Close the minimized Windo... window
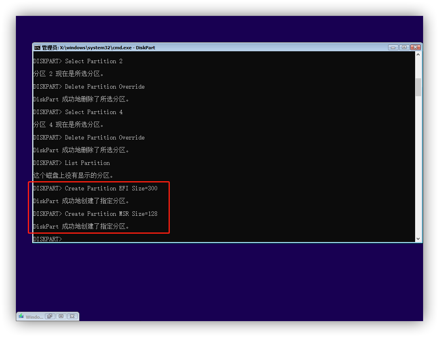439x337 pixels. 72,316
